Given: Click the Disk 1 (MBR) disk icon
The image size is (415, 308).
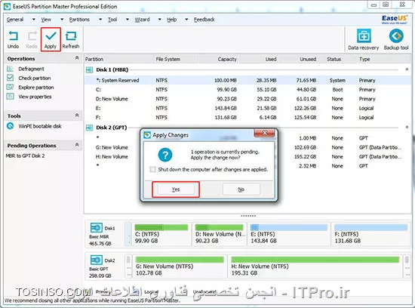Looking at the screenshot, I should click(x=90, y=70).
